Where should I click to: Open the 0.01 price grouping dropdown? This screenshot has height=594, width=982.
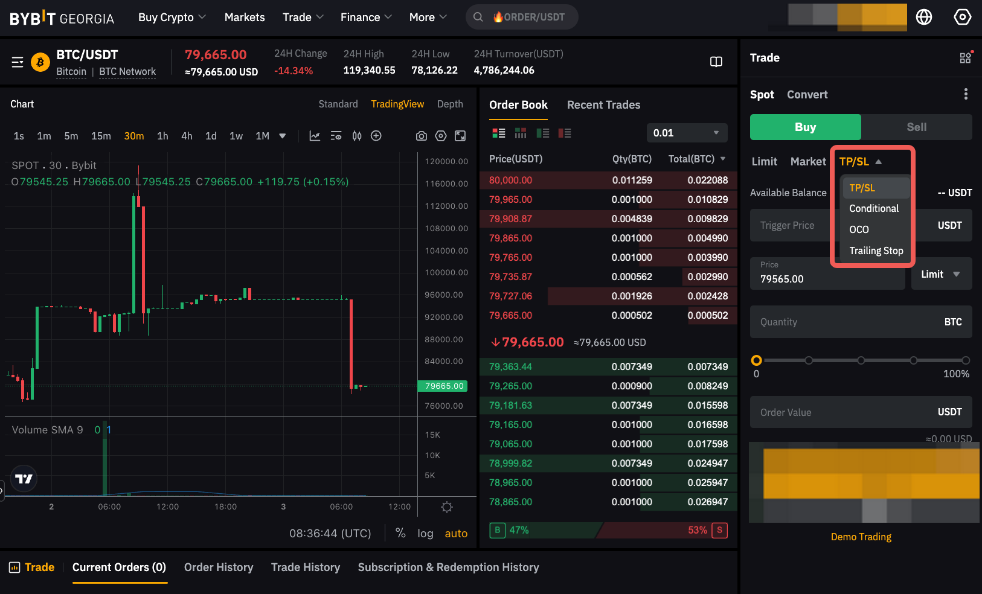[x=687, y=133]
